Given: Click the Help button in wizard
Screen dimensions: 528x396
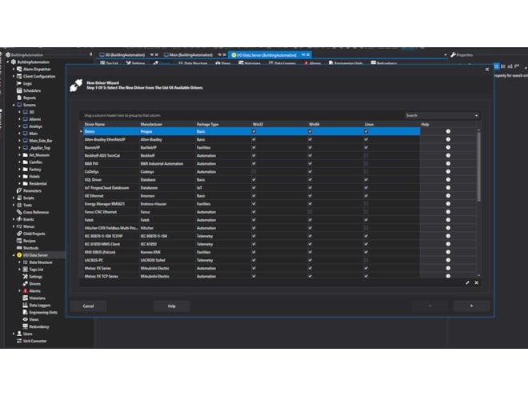Looking at the screenshot, I should 171,306.
